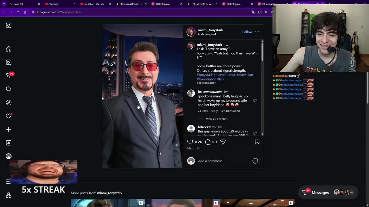
Task: Open the #marvelfans hashtag
Action: click(245, 75)
